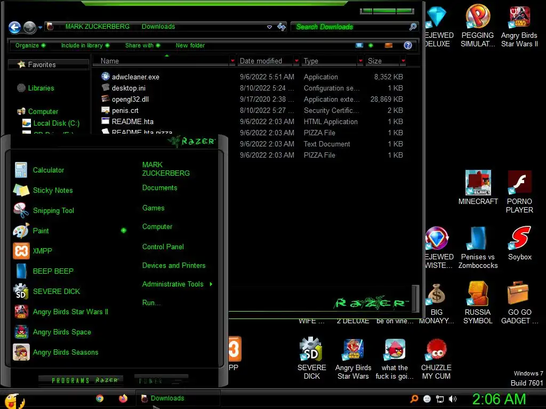
Task: Open Angry Birds Star Wars II desktop icon
Action: pos(519,27)
